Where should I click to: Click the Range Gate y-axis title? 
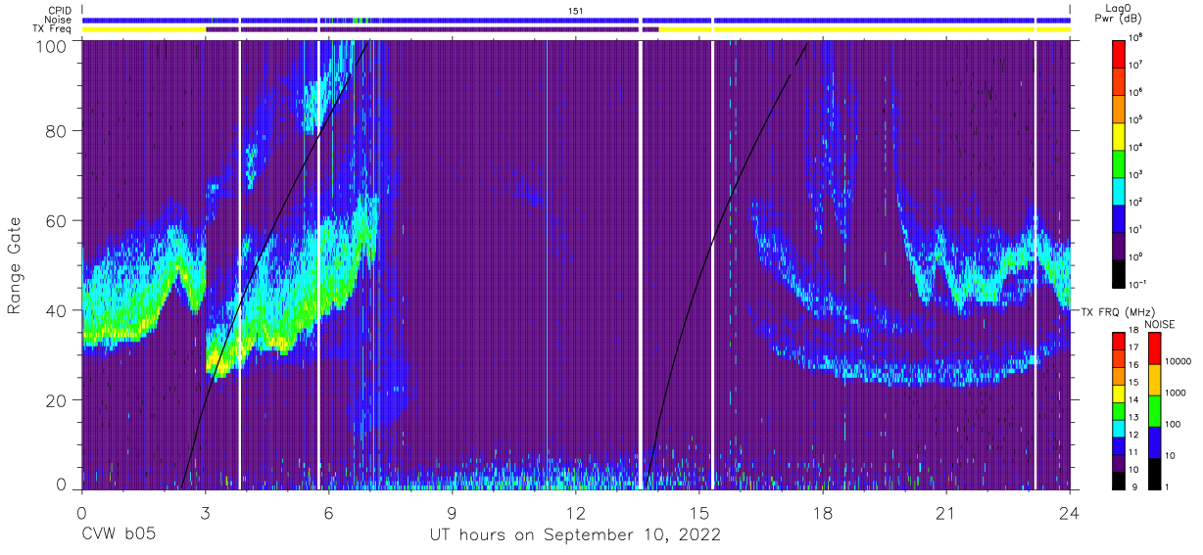pyautogui.click(x=15, y=265)
